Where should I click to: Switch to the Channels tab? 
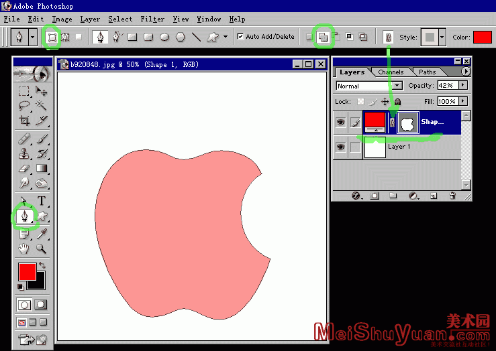pos(391,72)
